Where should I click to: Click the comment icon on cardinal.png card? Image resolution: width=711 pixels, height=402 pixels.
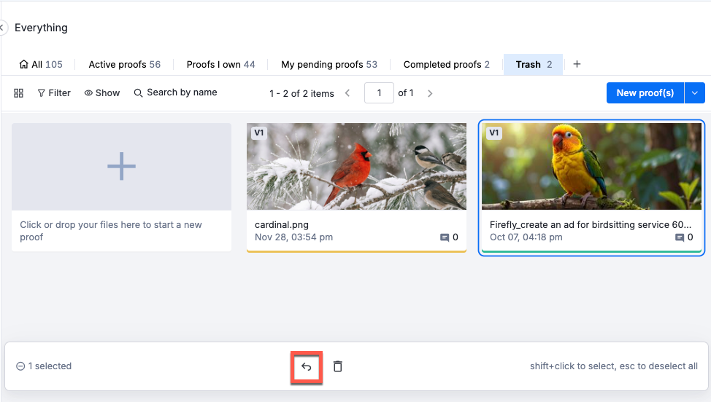point(445,237)
